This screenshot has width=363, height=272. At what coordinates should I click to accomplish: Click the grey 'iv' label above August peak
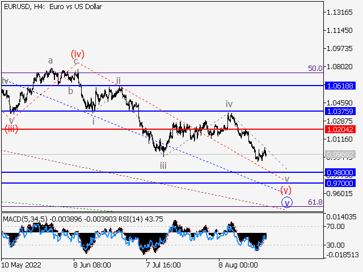coord(229,104)
